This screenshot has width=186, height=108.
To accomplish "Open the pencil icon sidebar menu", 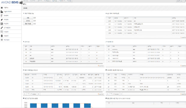I will coord(2,20).
